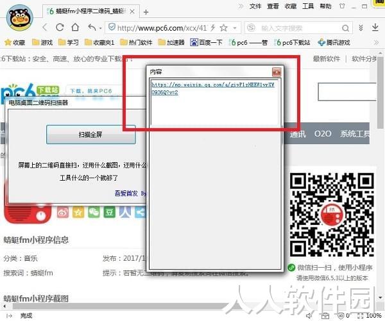Open the 帮助 menu
Screen dimensions: 385x321
(325, 6)
